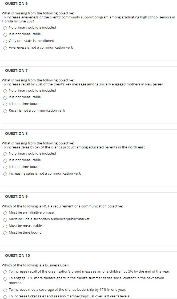The width and height of the screenshot is (177, 299).
Task: Choose 'It is not measurable' in Question 7
Action: [x=5, y=97]
